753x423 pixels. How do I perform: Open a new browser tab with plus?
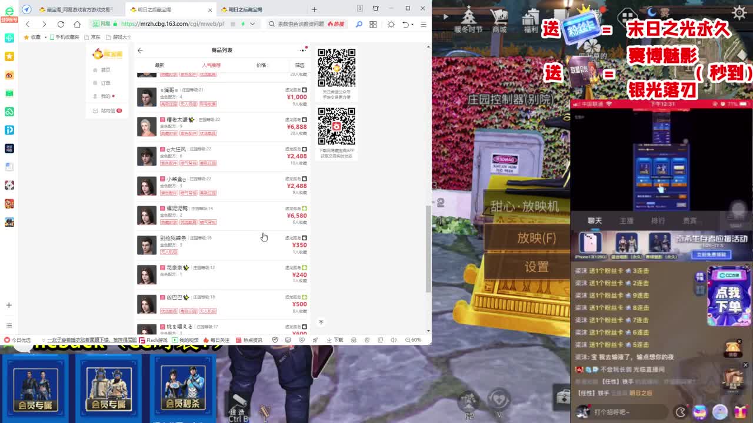[314, 9]
